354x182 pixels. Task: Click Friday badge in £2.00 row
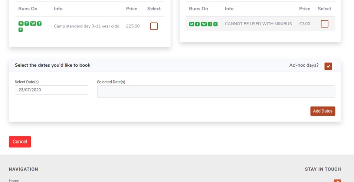215,24
